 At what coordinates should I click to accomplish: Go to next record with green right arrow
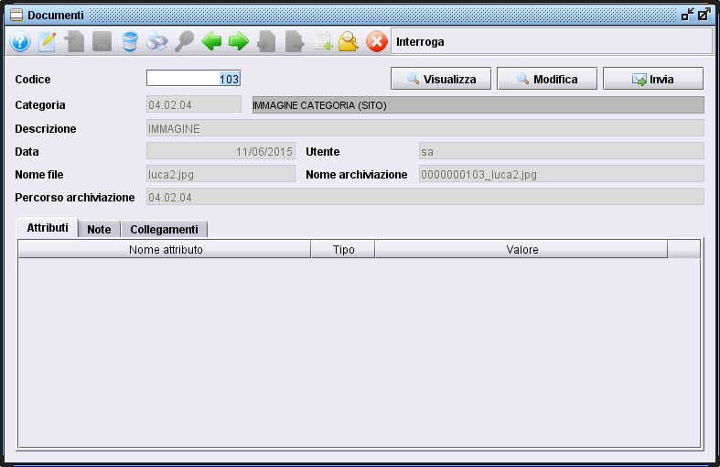click(x=239, y=42)
